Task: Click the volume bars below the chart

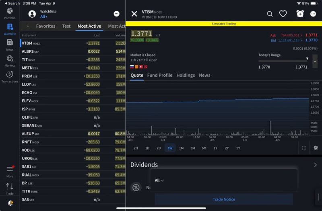Action: pyautogui.click(x=218, y=128)
